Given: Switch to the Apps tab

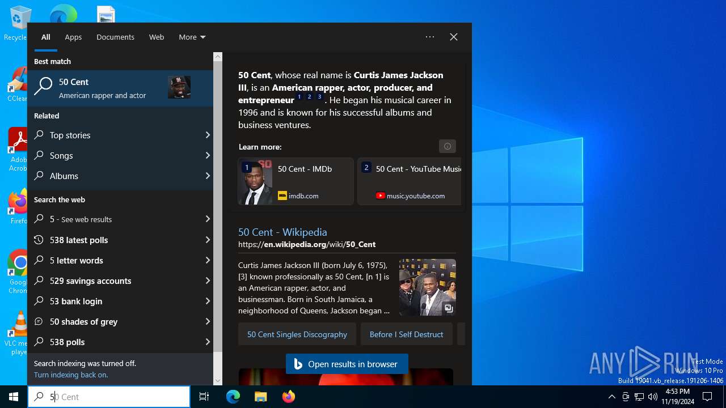Looking at the screenshot, I should click(x=73, y=37).
